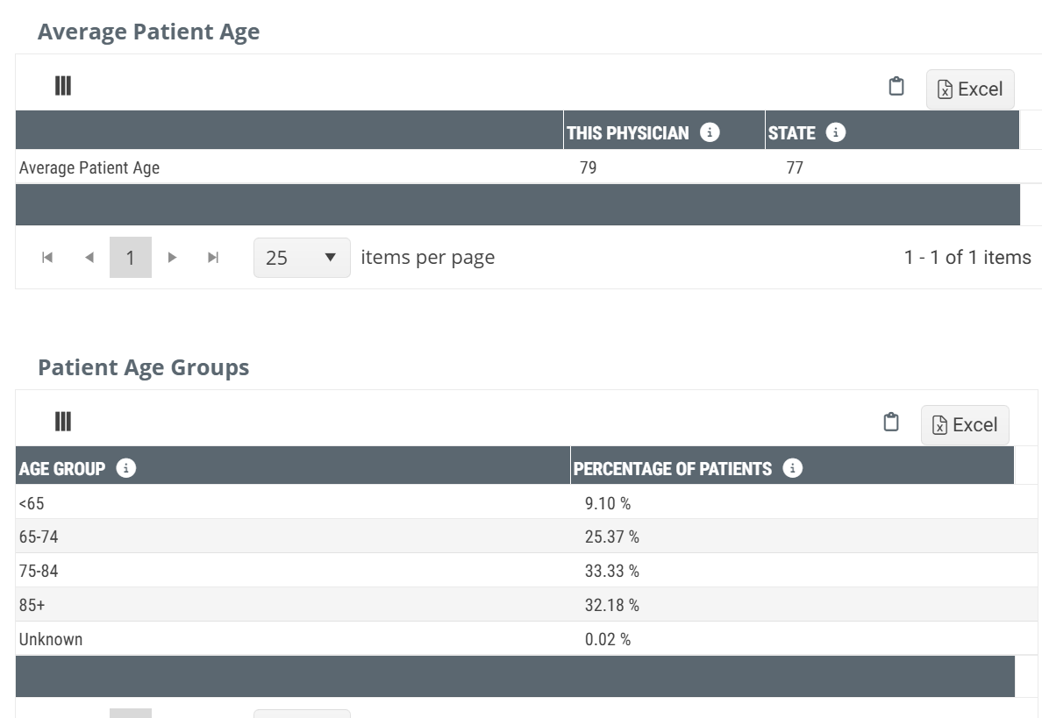Image resolution: width=1042 pixels, height=718 pixels.
Task: Show info for Percentage of Patients column
Action: click(x=792, y=468)
